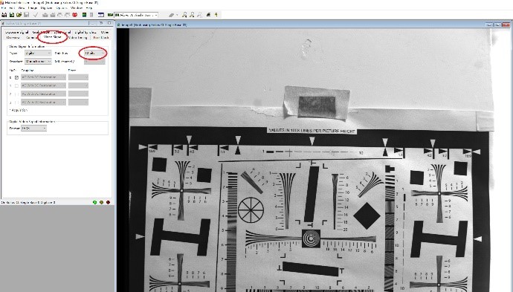Screen dimensions: 513x292
Task: Open the digitizer selection combo box in toolbar
Action: pyautogui.click(x=136, y=15)
